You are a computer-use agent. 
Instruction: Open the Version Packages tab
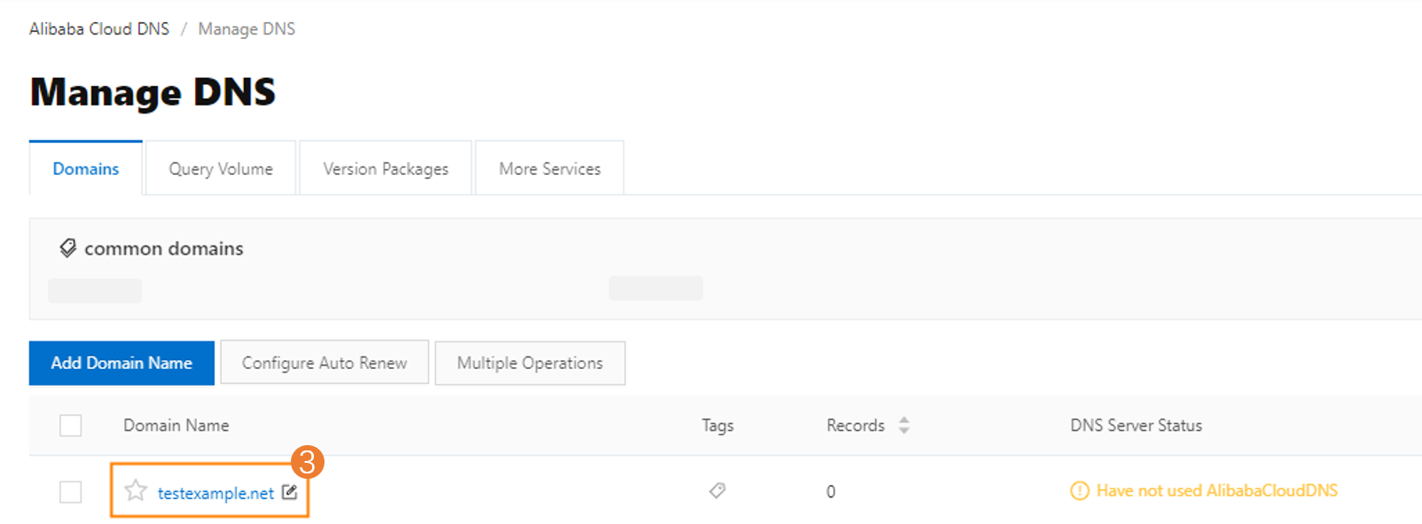(386, 168)
